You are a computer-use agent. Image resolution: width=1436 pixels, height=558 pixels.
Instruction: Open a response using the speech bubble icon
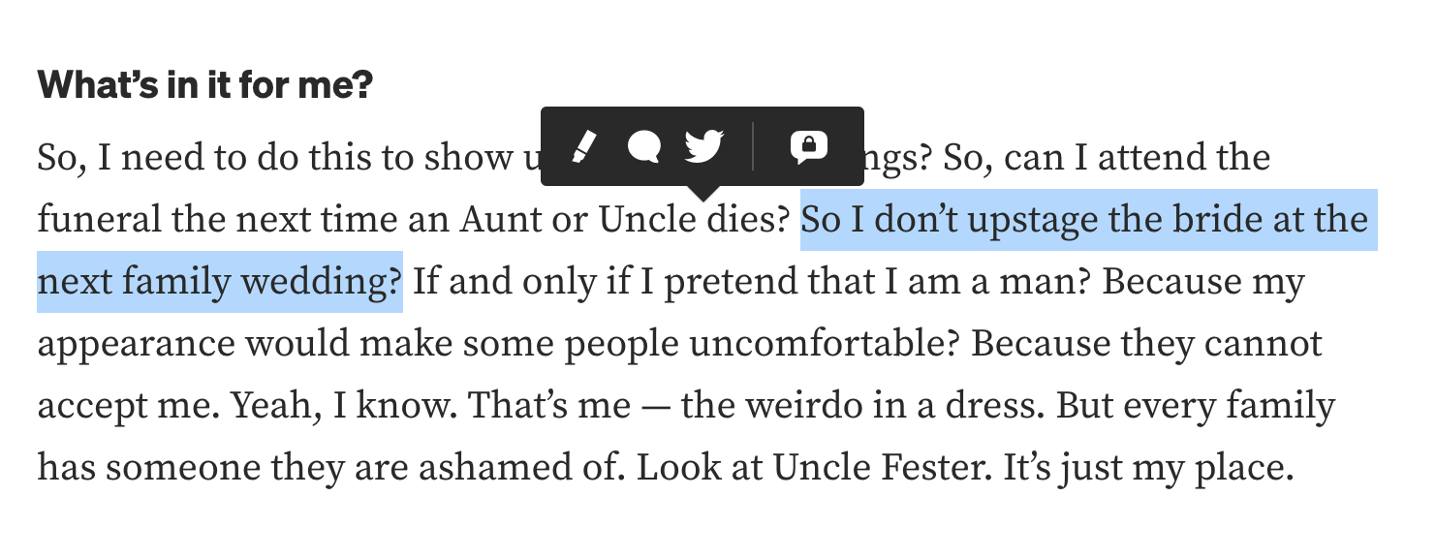[643, 146]
